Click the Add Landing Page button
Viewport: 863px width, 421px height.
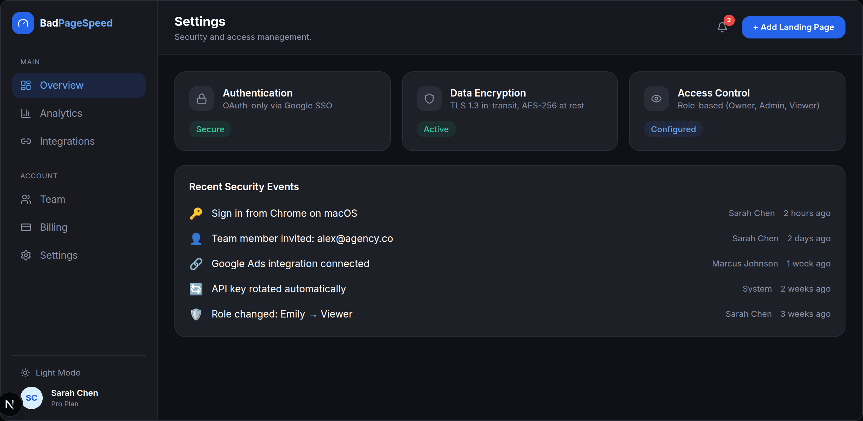click(x=793, y=27)
